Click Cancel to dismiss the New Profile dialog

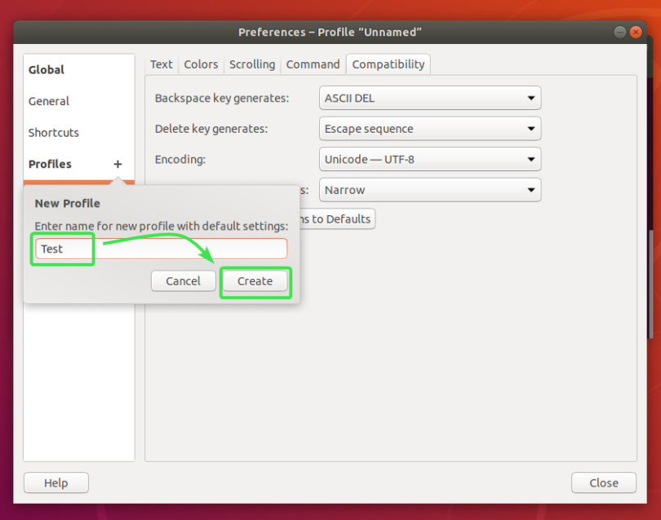pos(183,280)
